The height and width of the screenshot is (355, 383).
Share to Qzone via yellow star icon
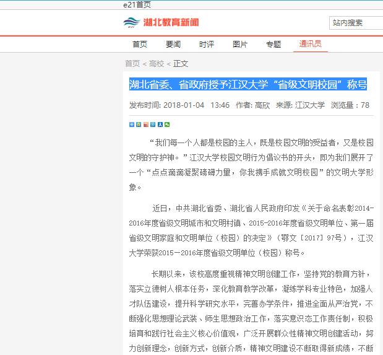[x=139, y=125]
